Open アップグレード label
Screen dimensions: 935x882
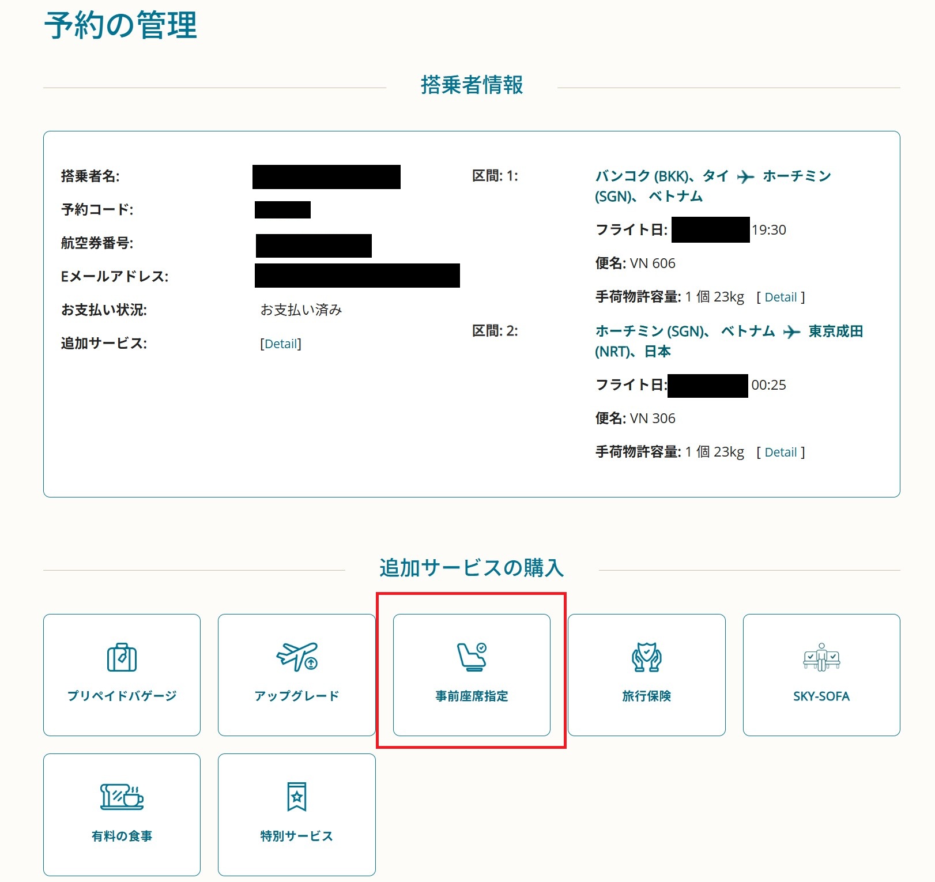(x=297, y=696)
